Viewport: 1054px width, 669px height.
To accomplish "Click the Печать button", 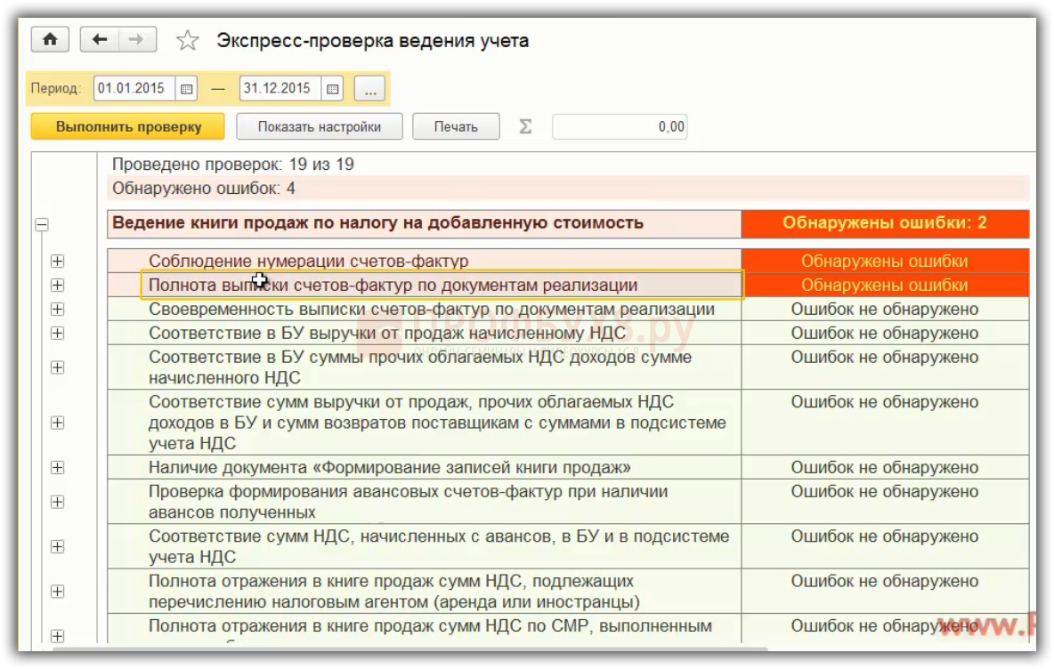I will pos(456,127).
